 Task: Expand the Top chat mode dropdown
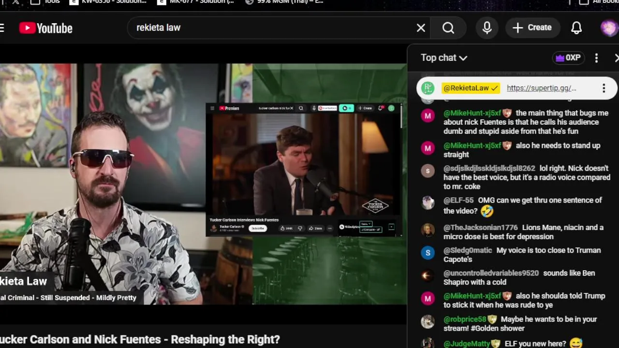click(x=444, y=58)
